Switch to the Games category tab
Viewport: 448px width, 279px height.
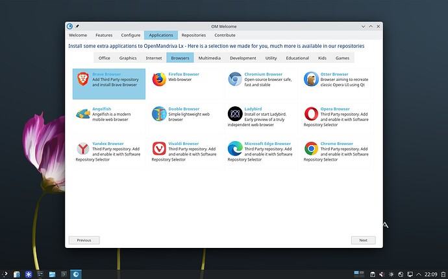[x=342, y=58]
